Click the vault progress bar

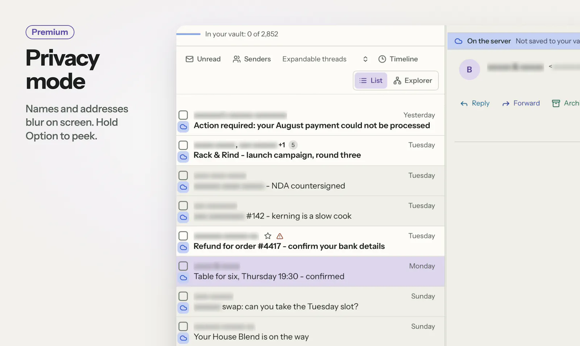pyautogui.click(x=188, y=34)
